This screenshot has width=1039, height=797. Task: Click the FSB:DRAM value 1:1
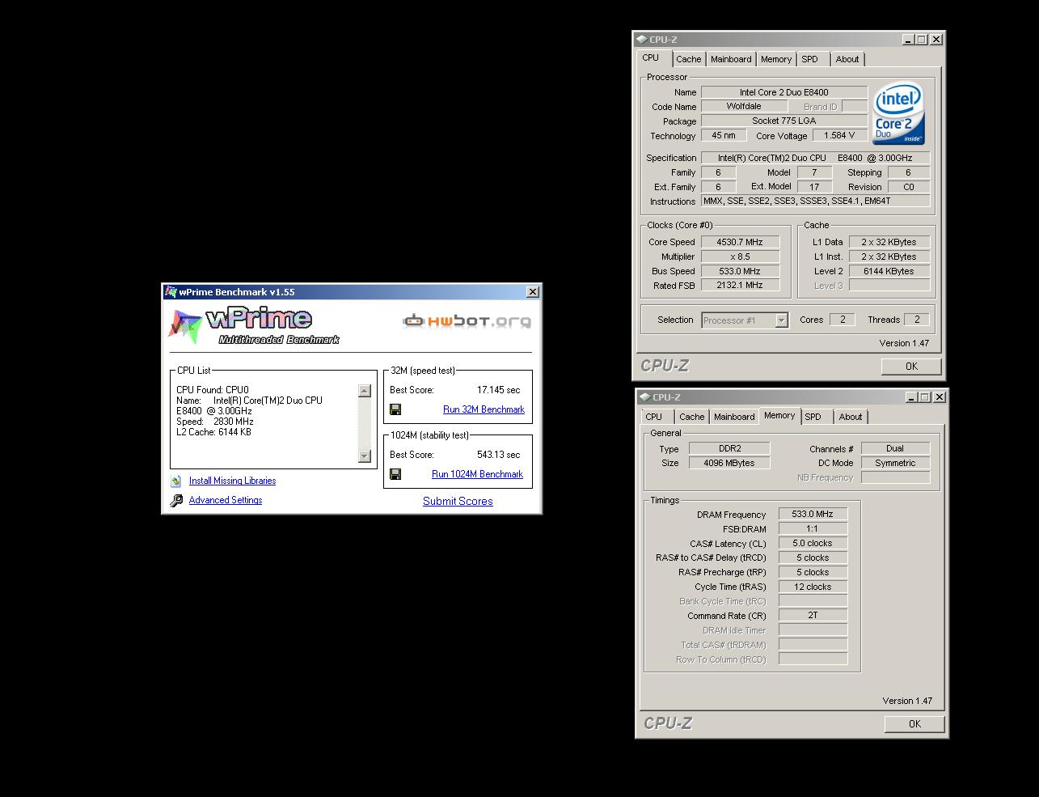tap(813, 528)
